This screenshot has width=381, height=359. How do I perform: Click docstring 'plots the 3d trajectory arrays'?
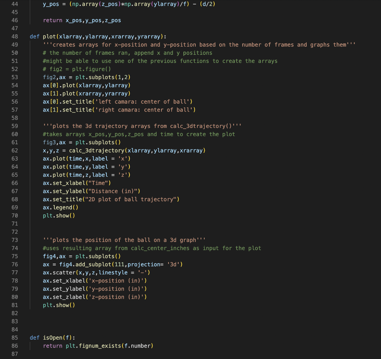click(142, 126)
